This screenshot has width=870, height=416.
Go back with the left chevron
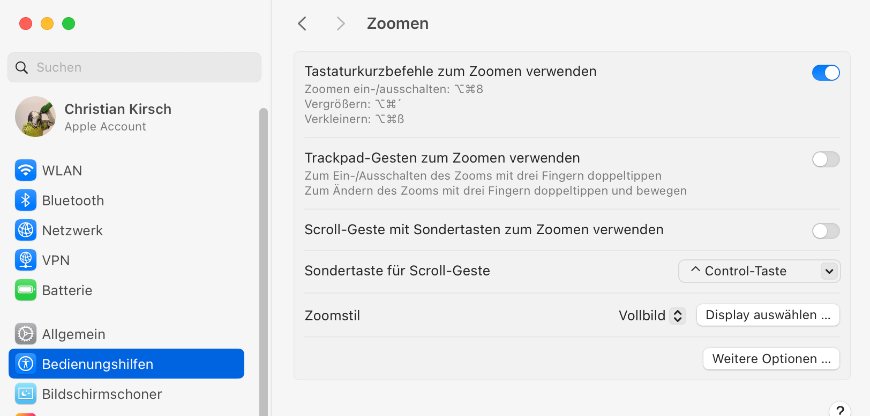click(302, 24)
